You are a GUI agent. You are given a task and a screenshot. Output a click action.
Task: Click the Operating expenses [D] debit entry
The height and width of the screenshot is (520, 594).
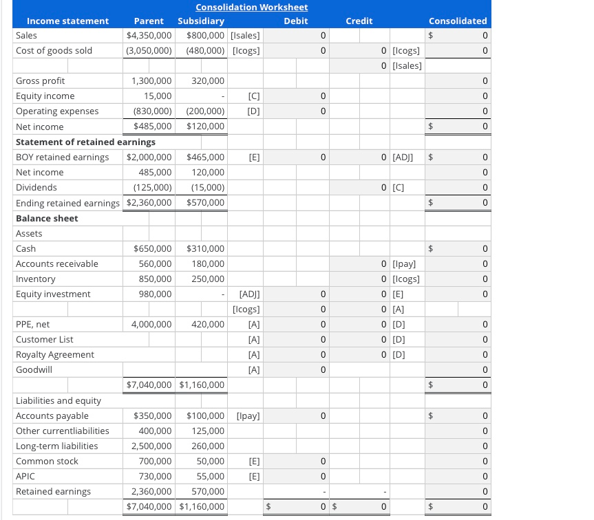tap(296, 111)
